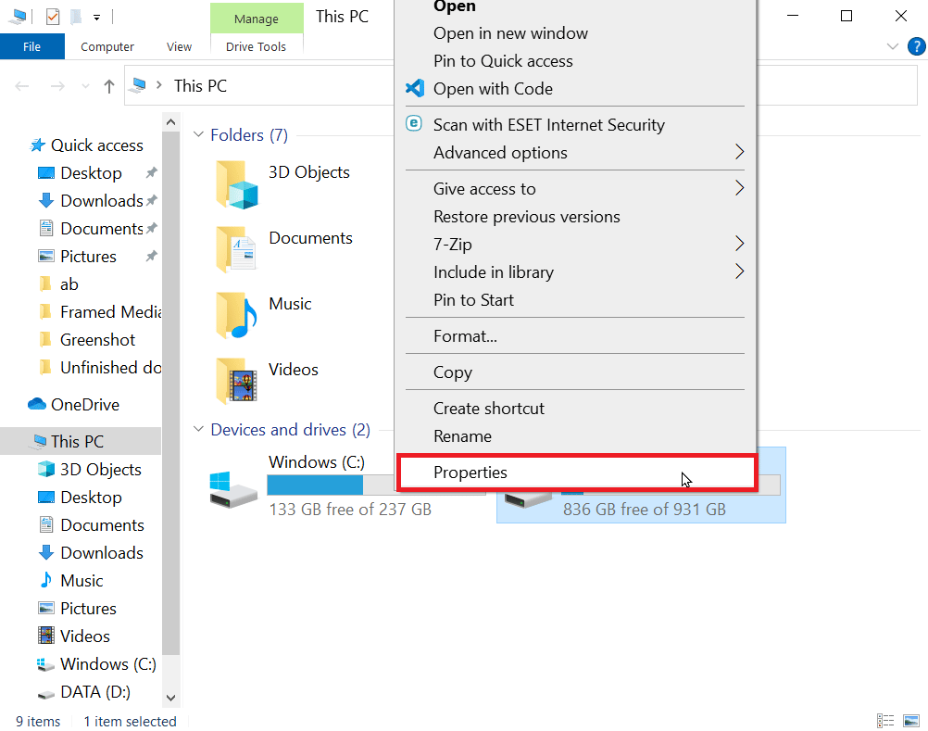Expand the ribbon with the chevron
This screenshot has width=928, height=731.
(x=892, y=46)
